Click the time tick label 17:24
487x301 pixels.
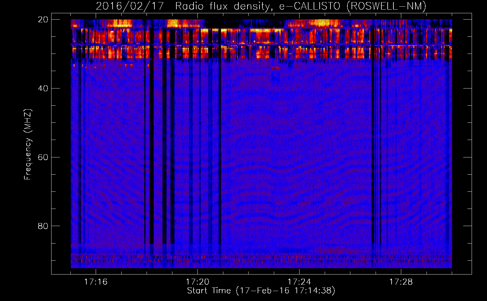pos(299,282)
